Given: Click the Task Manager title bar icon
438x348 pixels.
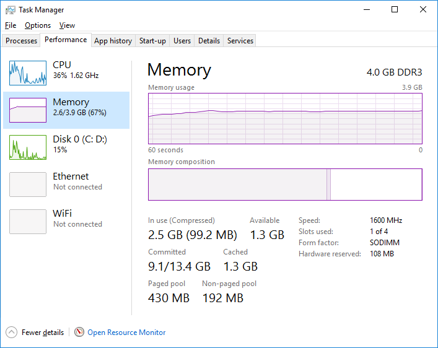Looking at the screenshot, I should click(11, 10).
